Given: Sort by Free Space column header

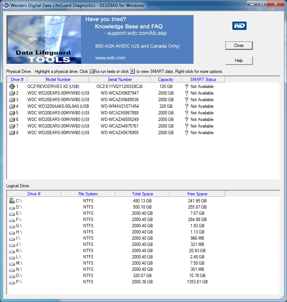Looking at the screenshot, I should (197, 194).
